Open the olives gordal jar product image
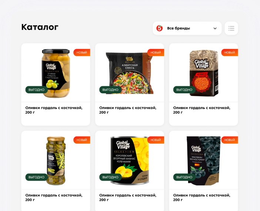 point(56,73)
